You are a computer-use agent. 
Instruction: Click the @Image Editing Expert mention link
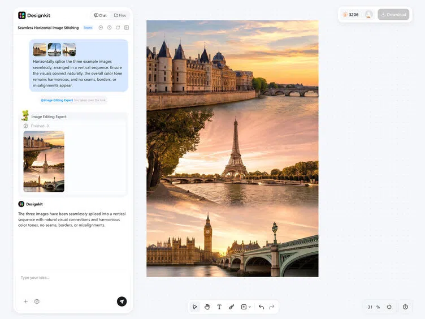pyautogui.click(x=57, y=100)
